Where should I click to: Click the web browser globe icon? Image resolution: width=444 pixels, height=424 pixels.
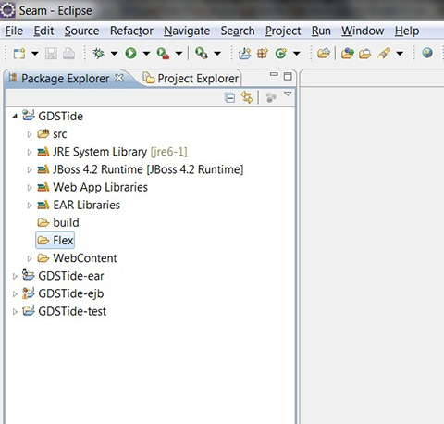[x=427, y=53]
